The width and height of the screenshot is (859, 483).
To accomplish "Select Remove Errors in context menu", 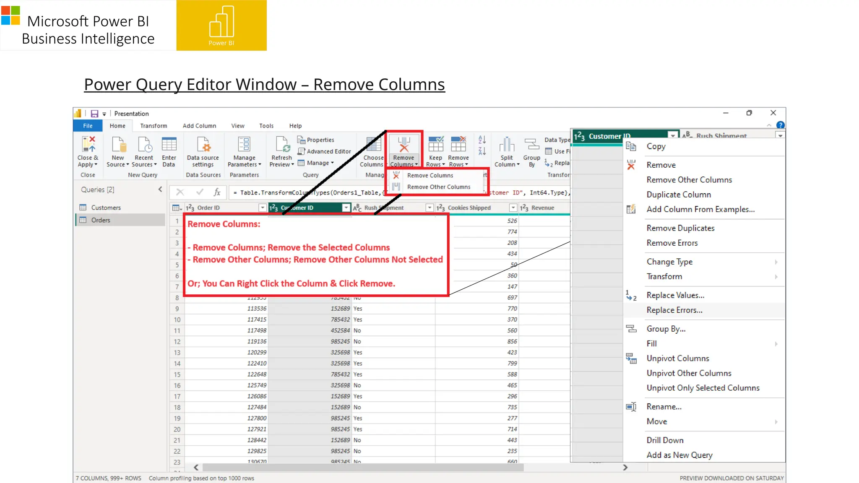I will [x=672, y=243].
